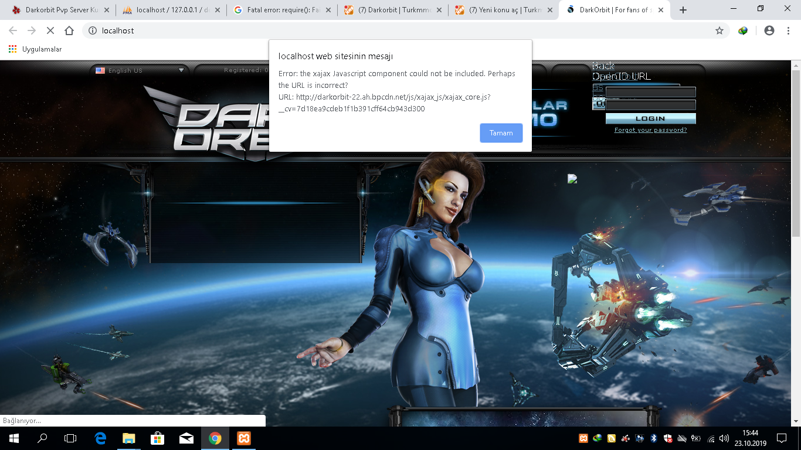Open Windows taskbar search
The image size is (801, 450).
(x=42, y=438)
